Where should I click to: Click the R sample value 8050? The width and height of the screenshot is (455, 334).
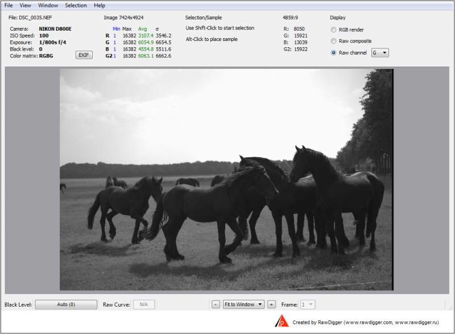click(x=299, y=28)
